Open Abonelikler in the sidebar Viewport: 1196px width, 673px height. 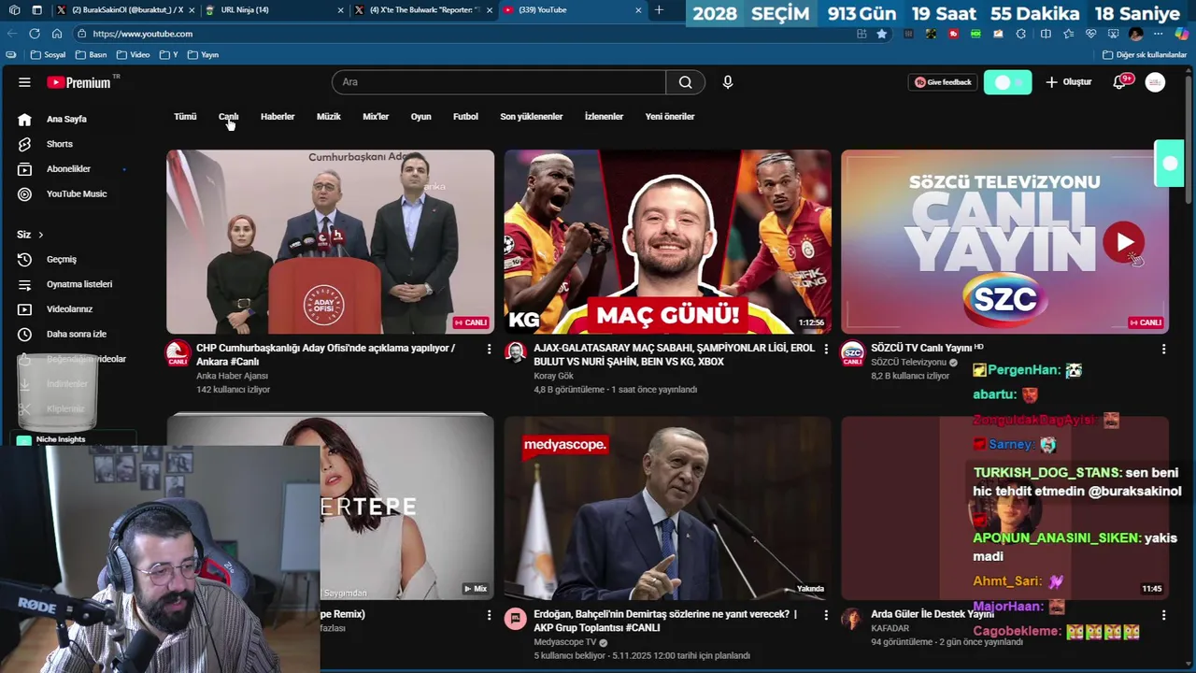(68, 169)
